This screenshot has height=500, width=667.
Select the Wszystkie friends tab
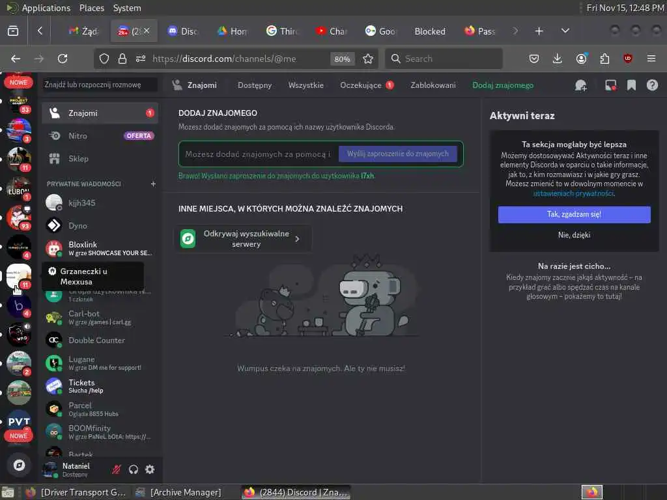click(x=306, y=85)
